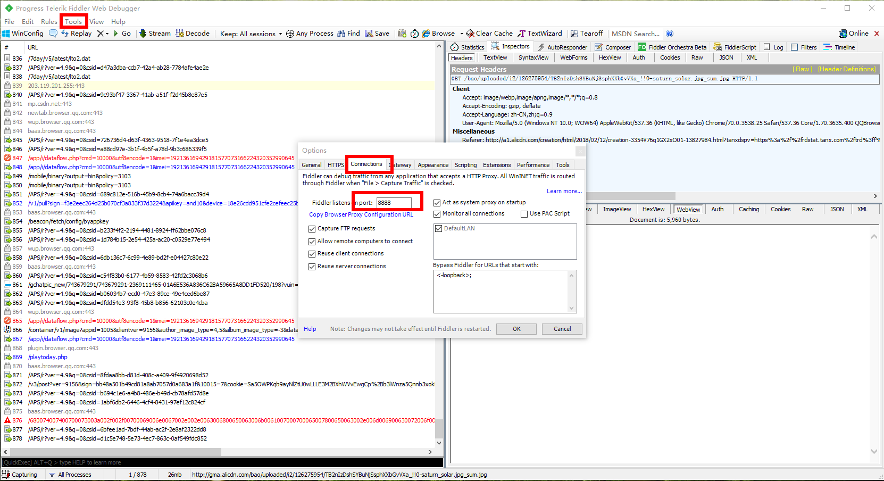Click the Online status indicator
This screenshot has height=481, width=884.
click(854, 34)
